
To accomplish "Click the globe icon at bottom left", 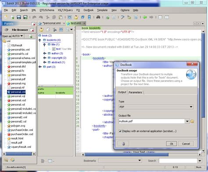I will pyautogui.click(x=13, y=160).
